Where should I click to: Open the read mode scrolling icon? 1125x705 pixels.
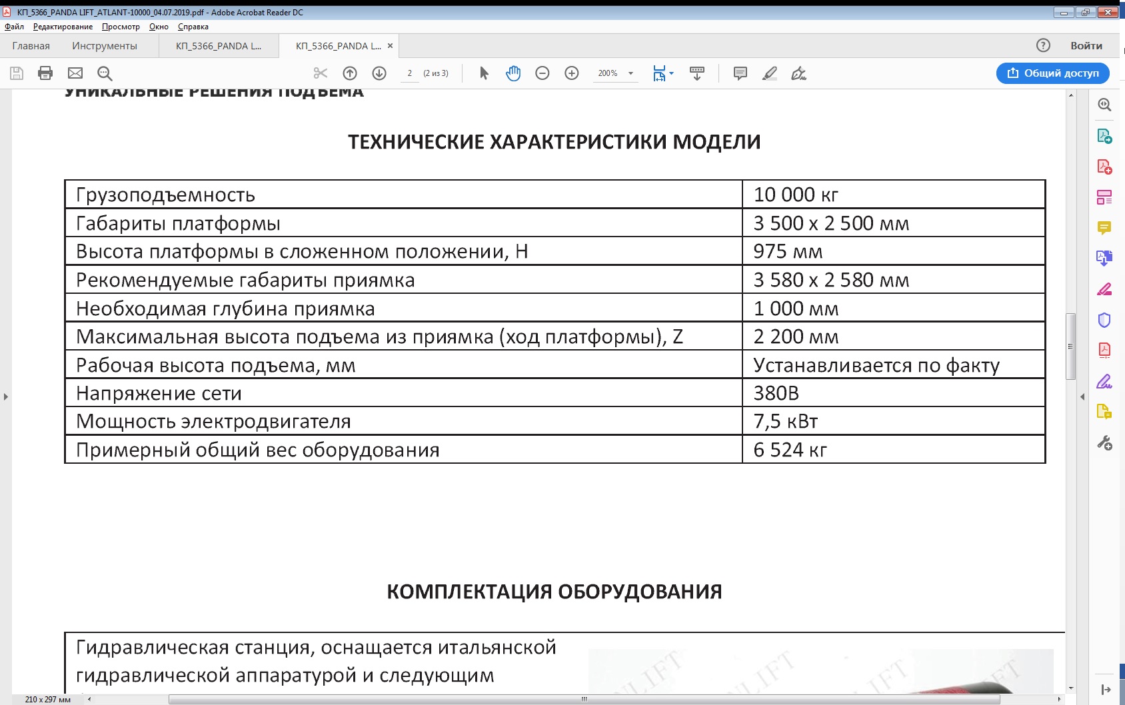(697, 73)
